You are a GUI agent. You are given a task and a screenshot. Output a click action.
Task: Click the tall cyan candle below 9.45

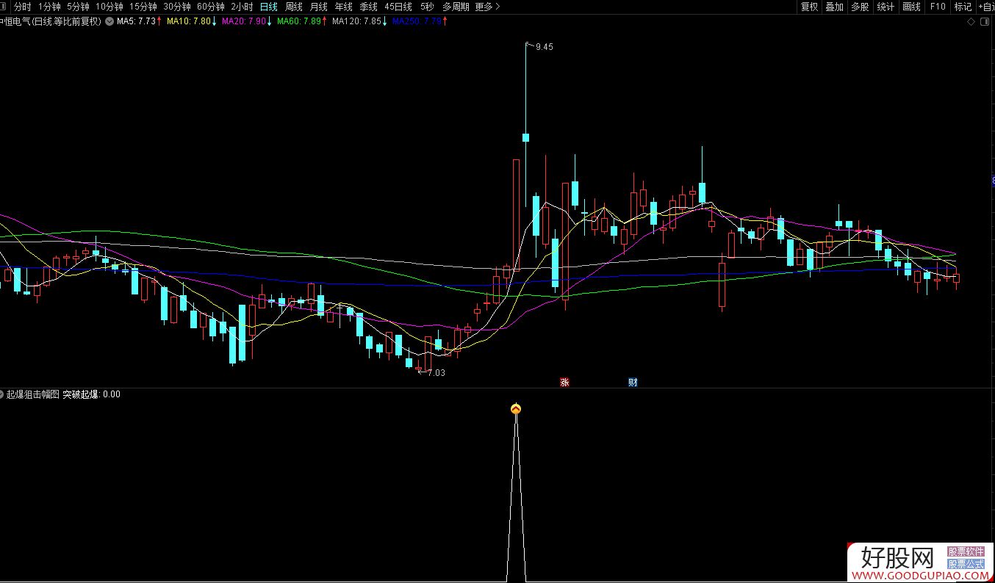[526, 137]
